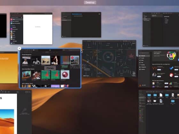
Task: Click the iTunes window name label
Action: pos(50,68)
